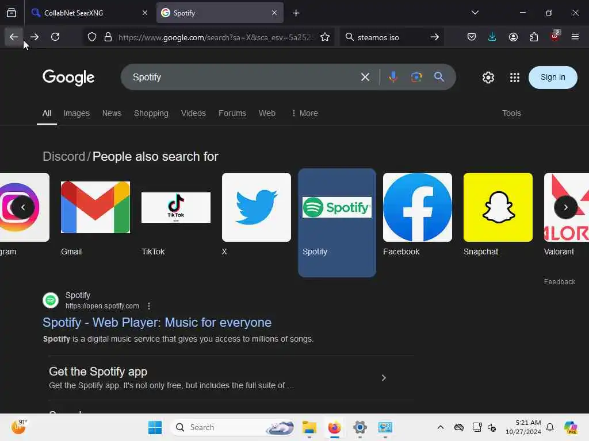
Task: Open the Settings gear app on taskbar
Action: 360,427
